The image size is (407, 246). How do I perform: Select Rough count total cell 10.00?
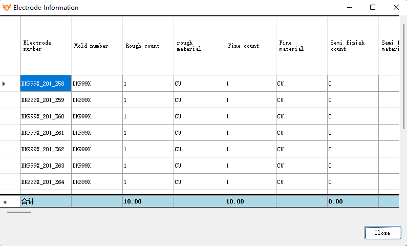point(148,202)
